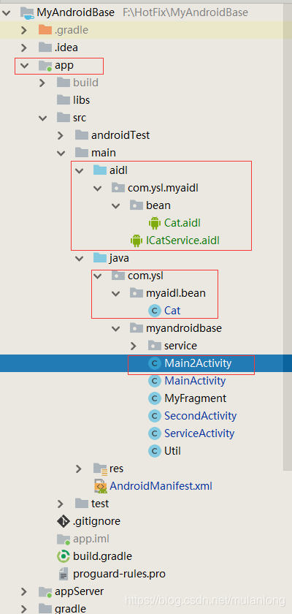Collapse the MyAndroidBase project root

[x=5, y=12]
